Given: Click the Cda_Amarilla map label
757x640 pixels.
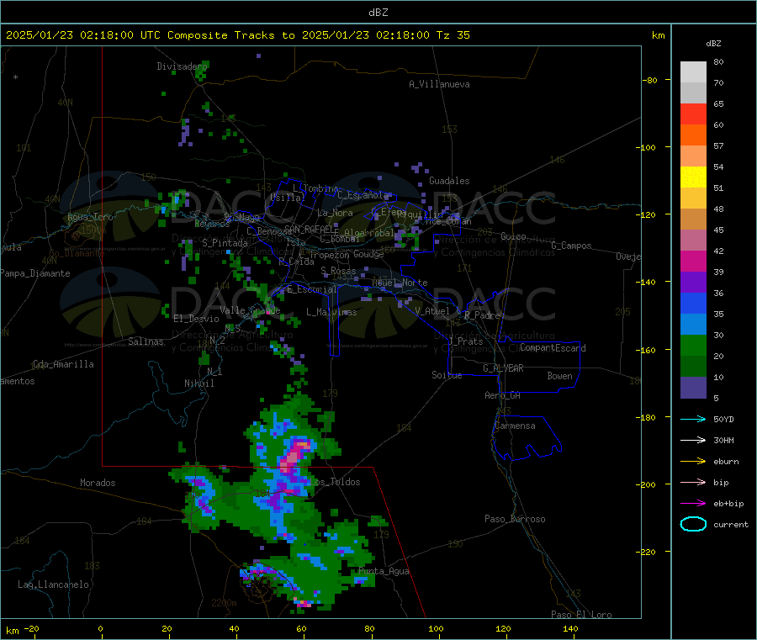Looking at the screenshot, I should coord(63,364).
